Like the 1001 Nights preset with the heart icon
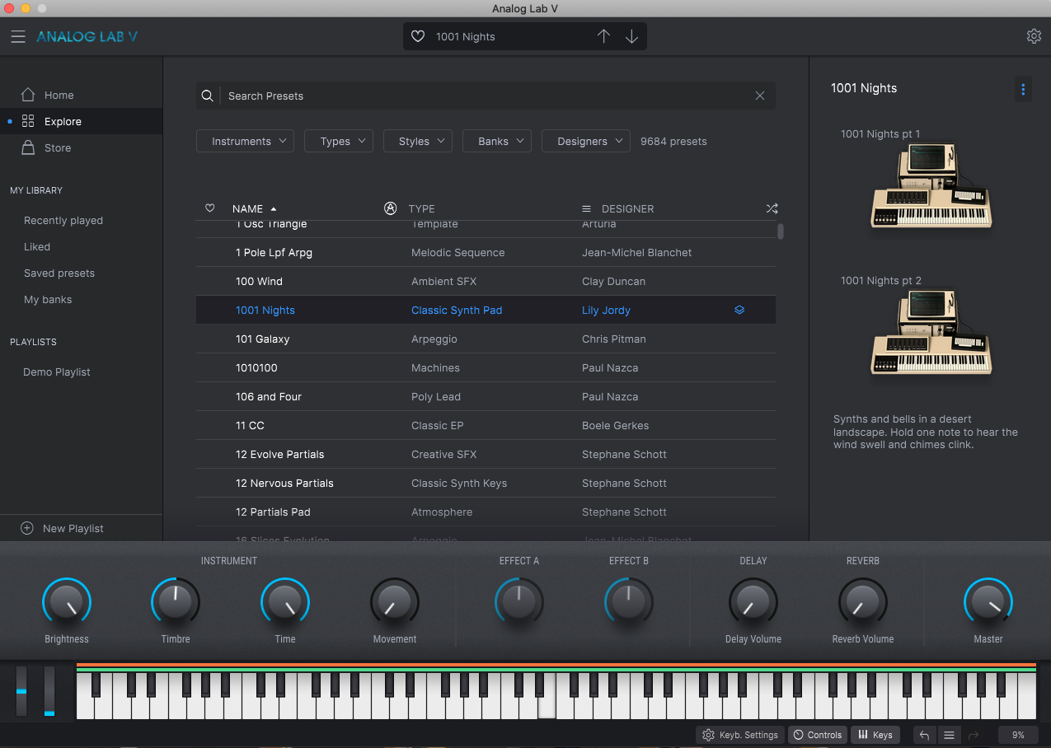Screen dimensions: 1051x748 click(418, 37)
